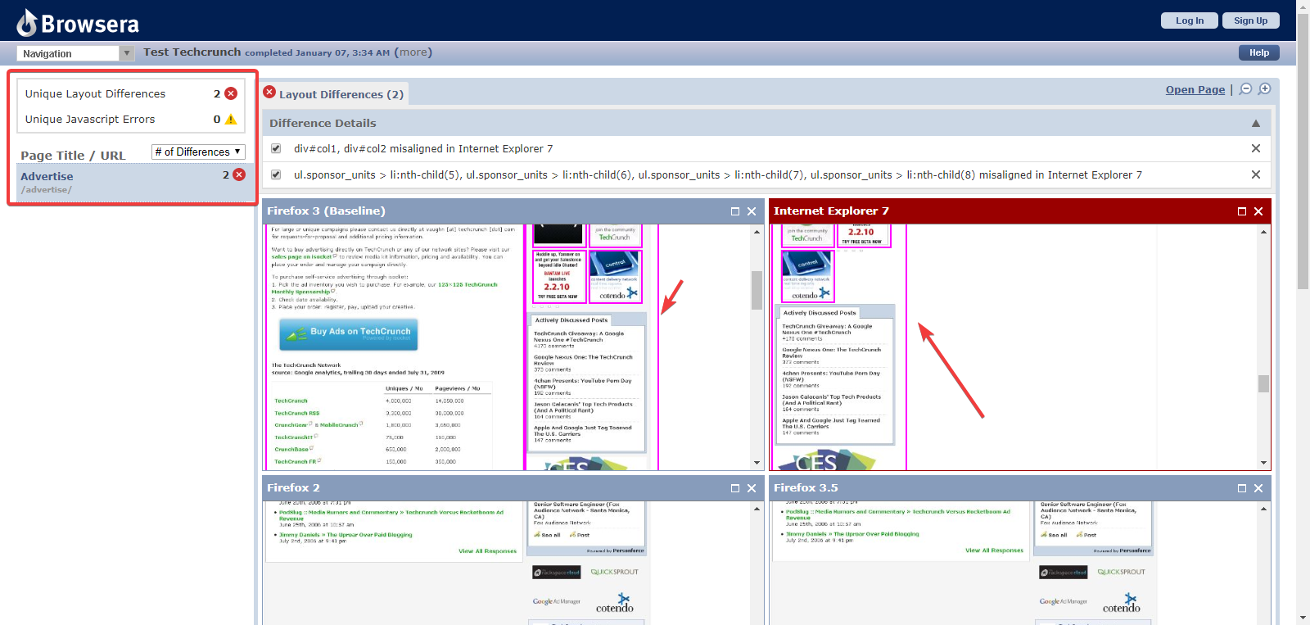
Task: Click scroll up arrow in Firefox 3 panel
Action: tap(757, 232)
